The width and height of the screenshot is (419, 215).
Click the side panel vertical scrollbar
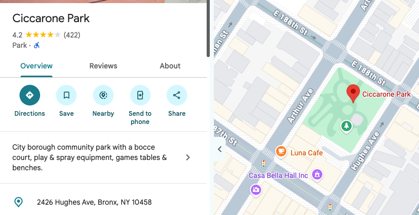208,28
